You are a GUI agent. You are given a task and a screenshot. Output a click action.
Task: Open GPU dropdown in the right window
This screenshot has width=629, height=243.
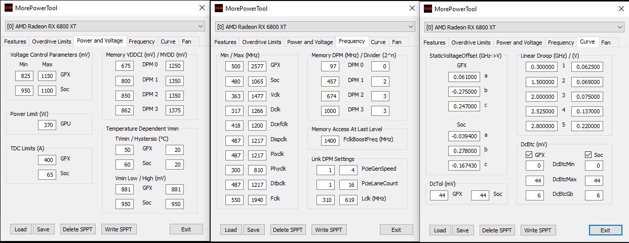tap(524, 27)
